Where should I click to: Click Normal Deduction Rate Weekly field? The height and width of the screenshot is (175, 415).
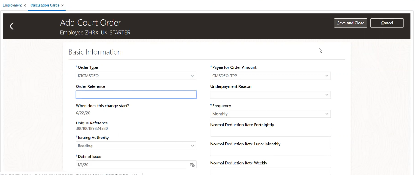pyautogui.click(x=270, y=171)
